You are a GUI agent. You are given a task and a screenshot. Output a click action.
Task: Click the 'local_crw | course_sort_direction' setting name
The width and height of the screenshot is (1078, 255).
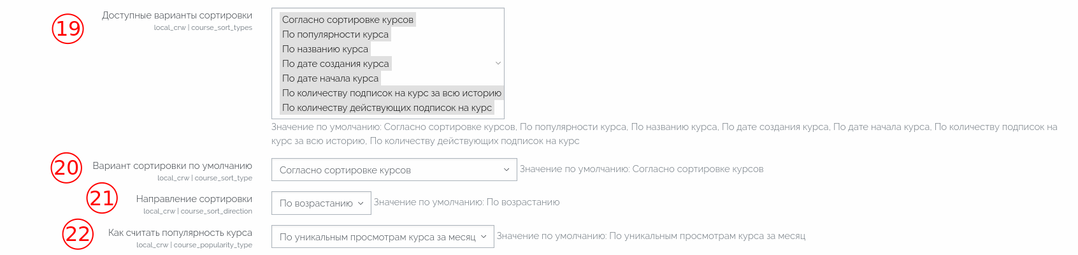[x=198, y=211]
